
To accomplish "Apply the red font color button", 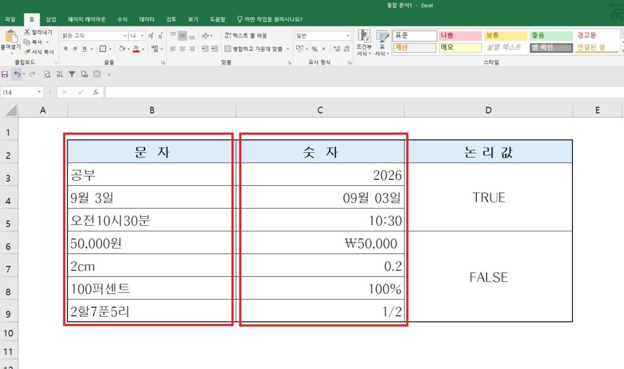I will pos(136,49).
